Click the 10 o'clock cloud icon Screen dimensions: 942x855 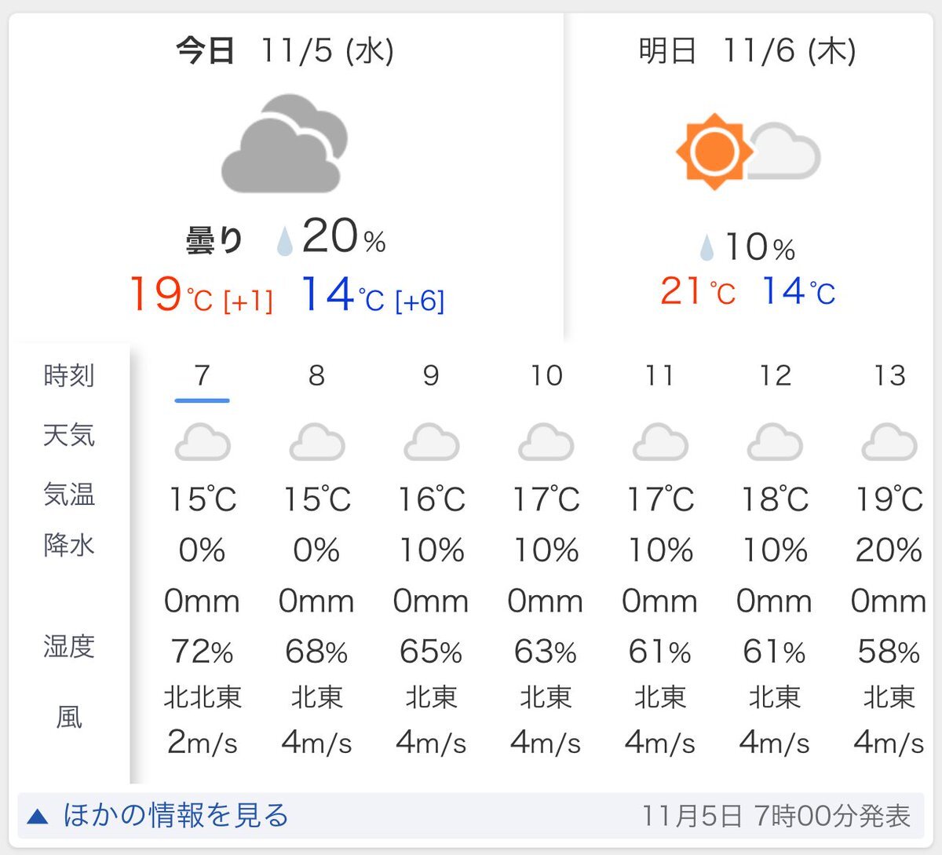(546, 442)
